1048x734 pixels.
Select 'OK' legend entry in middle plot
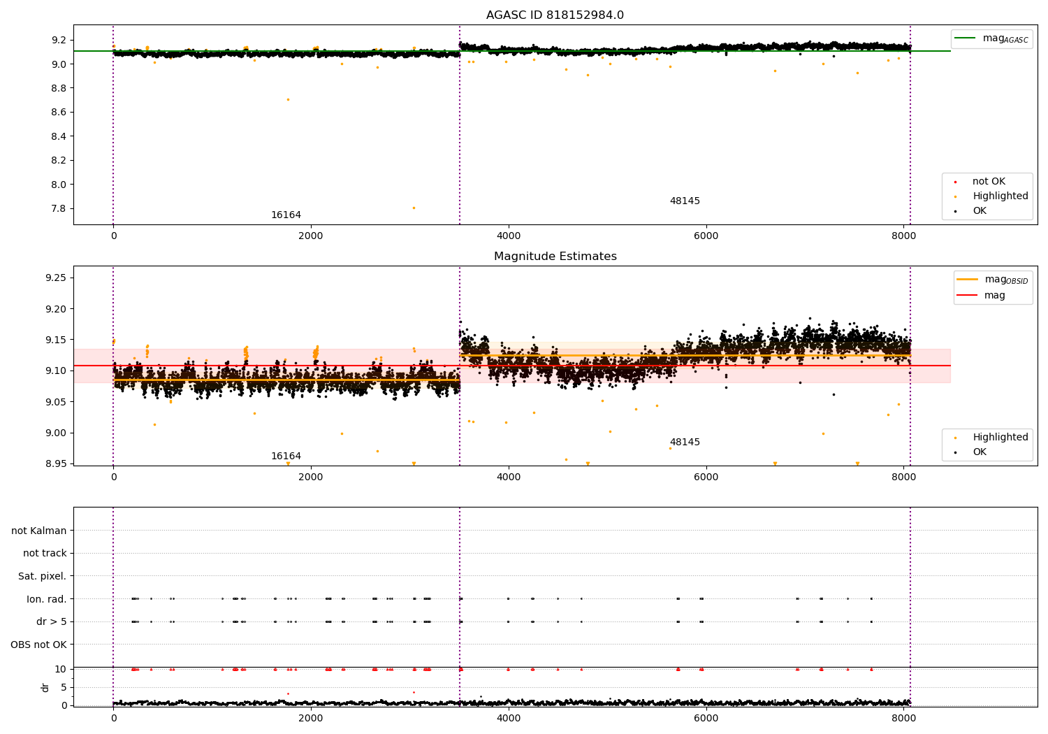point(980,452)
